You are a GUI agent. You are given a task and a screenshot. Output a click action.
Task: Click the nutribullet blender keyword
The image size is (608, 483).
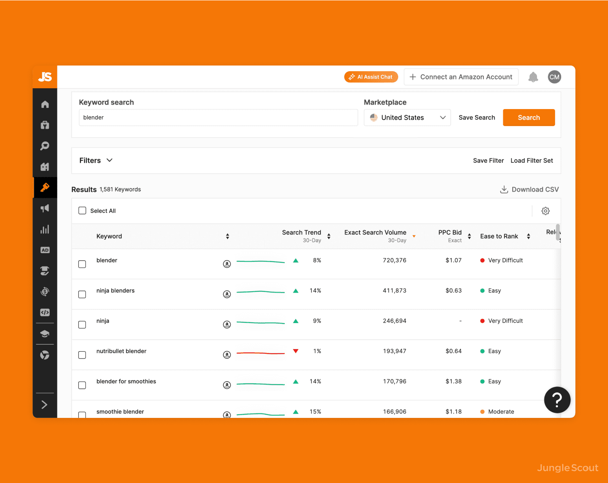point(121,351)
